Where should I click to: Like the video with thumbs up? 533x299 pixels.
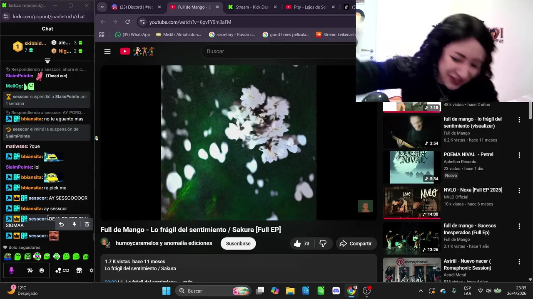coord(302,244)
